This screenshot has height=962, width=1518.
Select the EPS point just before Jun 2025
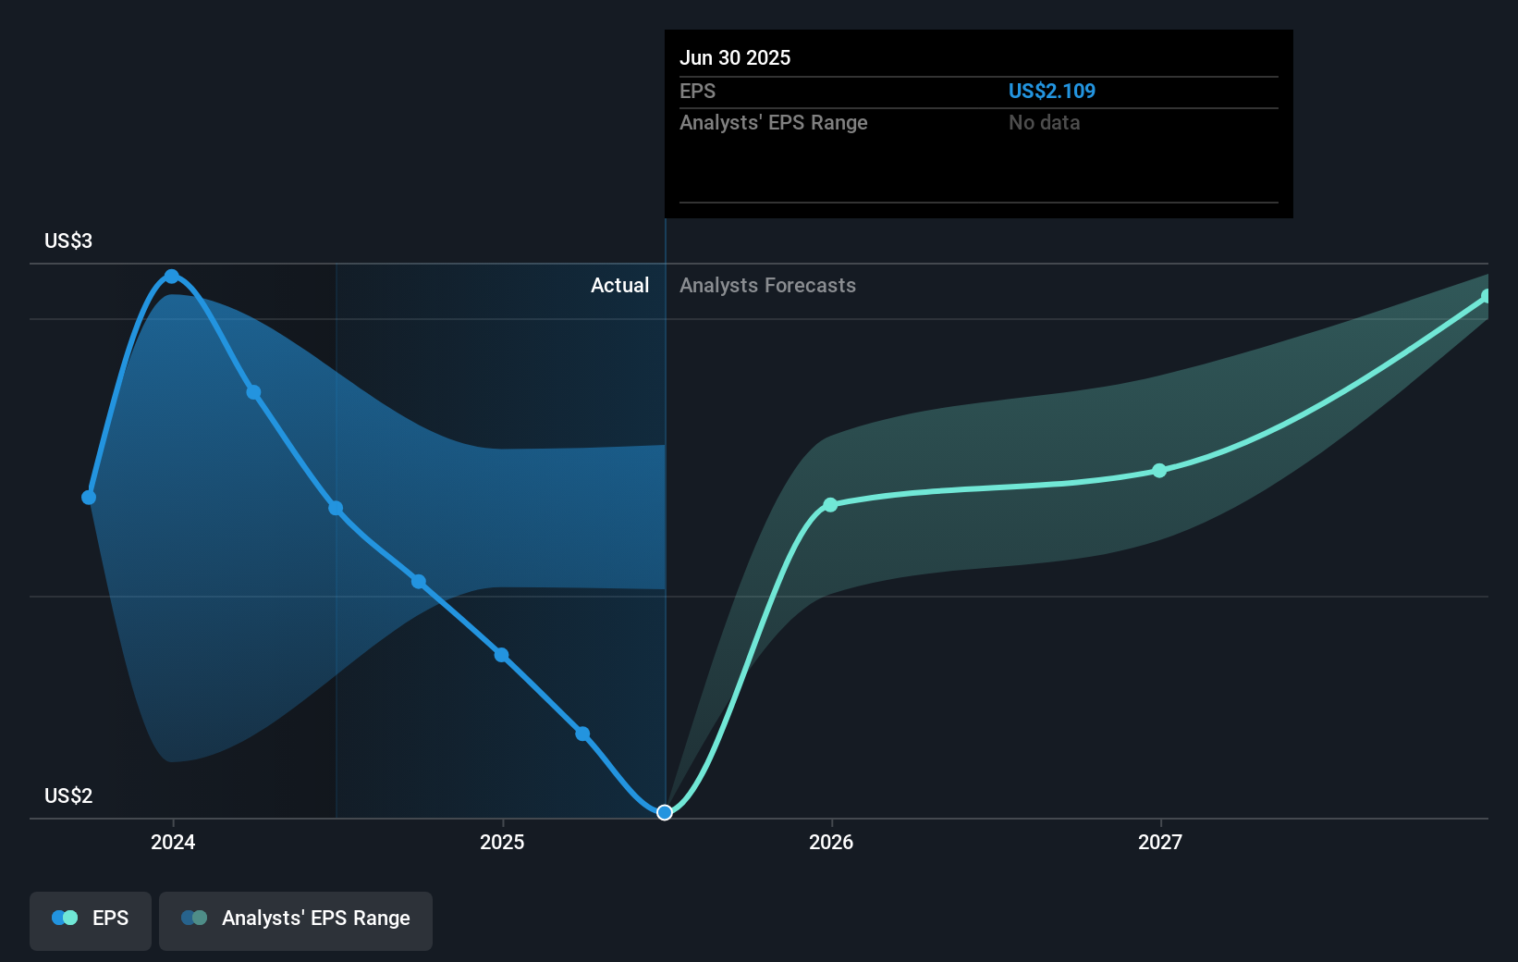[582, 734]
